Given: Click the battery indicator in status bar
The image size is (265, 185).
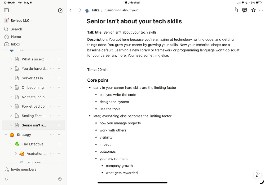Looking at the screenshot, I should click(259, 3).
